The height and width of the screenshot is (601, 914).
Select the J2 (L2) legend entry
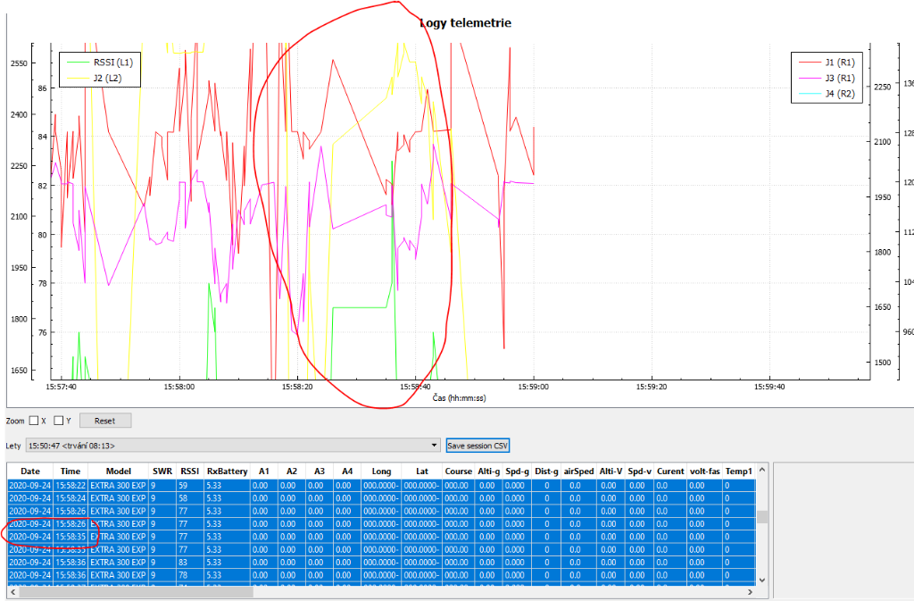[109, 78]
